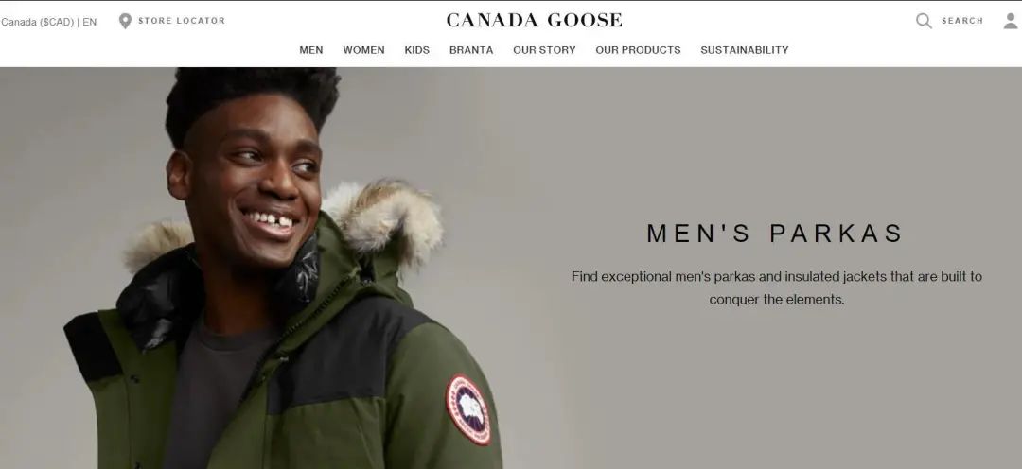The width and height of the screenshot is (1022, 469).
Task: Click the arm patch logo on the parka
Action: point(468,409)
